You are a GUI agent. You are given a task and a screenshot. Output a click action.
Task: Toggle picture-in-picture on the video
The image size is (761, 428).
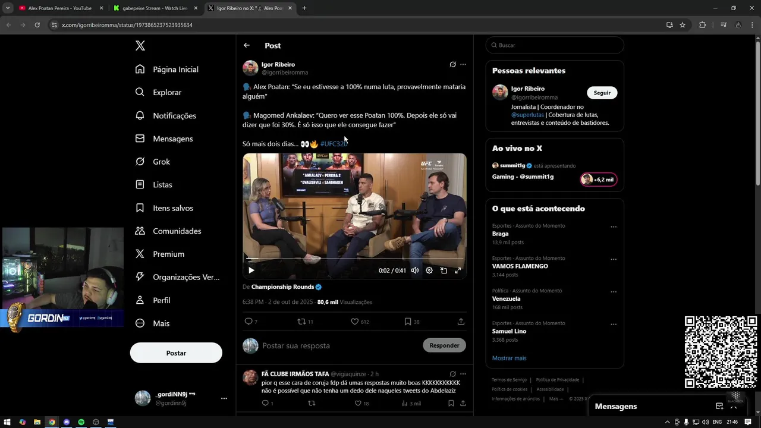444,270
